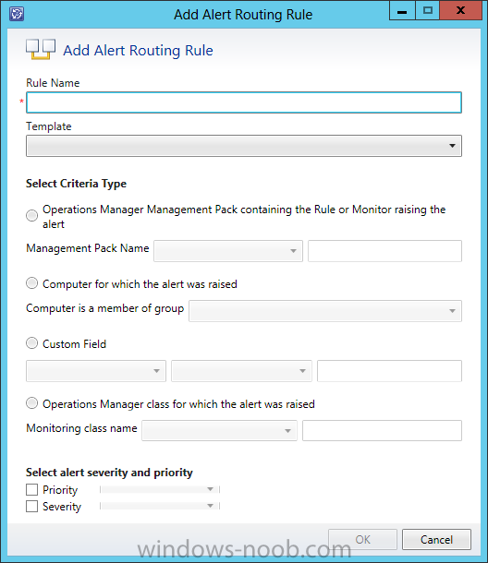Minimize the Add Alert Routing Rule window

pos(402,10)
